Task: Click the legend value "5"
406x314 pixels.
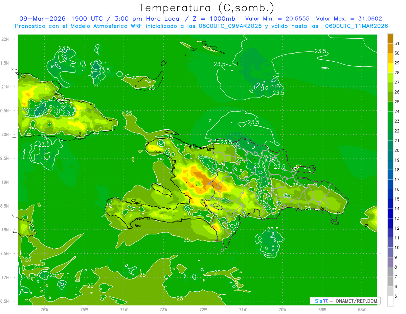Action: pos(396,296)
